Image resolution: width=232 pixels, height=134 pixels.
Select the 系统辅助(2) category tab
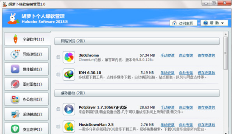pyautogui.click(x=26, y=114)
